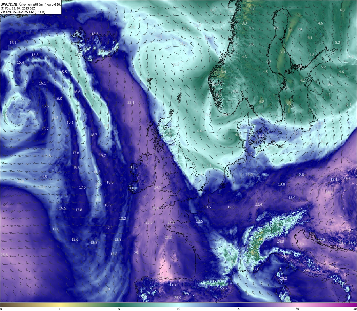Click the 6.1 value on the map
The width and height of the screenshot is (357, 311).
349,105
